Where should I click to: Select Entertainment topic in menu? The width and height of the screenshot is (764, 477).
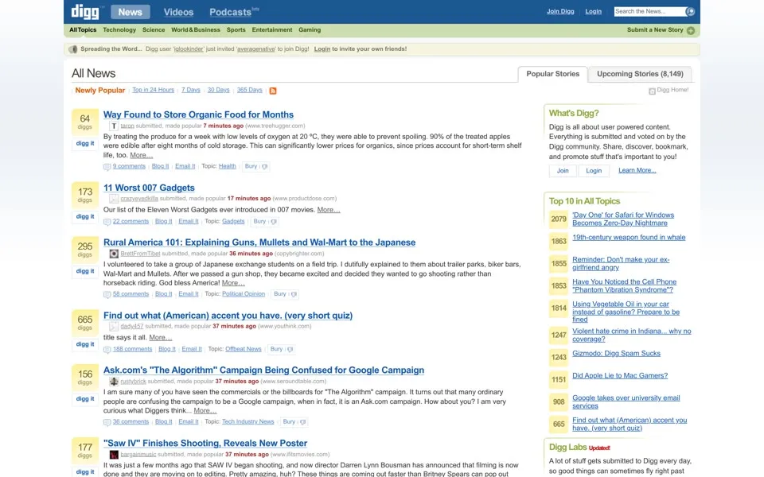(x=272, y=29)
